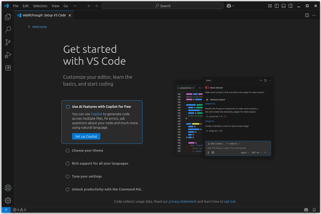Select the Choose your theme step
321x214 pixels.
[x=87, y=151]
